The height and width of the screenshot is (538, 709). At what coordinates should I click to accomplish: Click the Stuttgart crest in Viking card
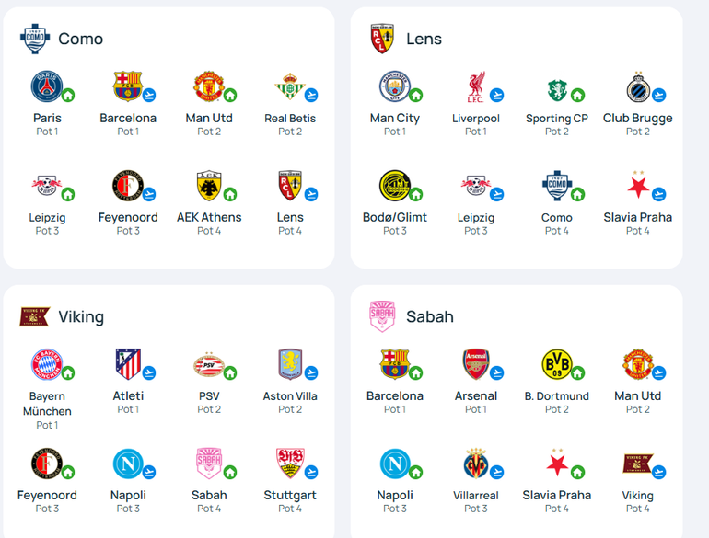coord(290,463)
